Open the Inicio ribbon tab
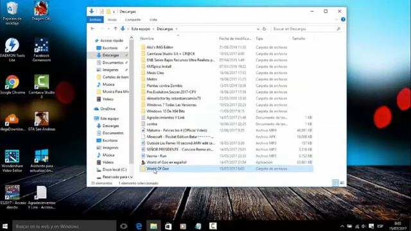 click(x=112, y=20)
